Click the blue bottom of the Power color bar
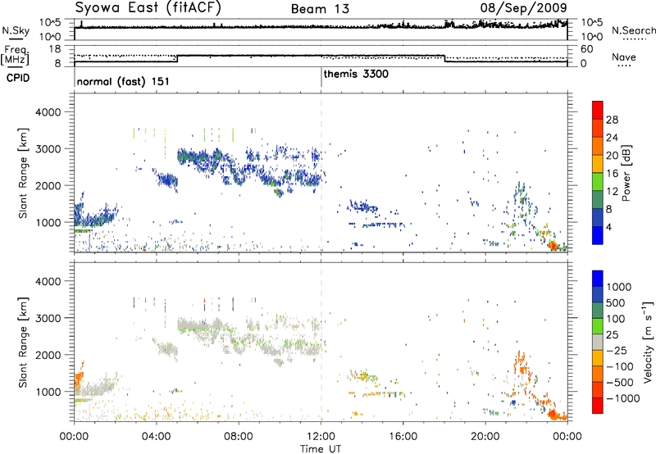656x454 pixels. click(598, 235)
